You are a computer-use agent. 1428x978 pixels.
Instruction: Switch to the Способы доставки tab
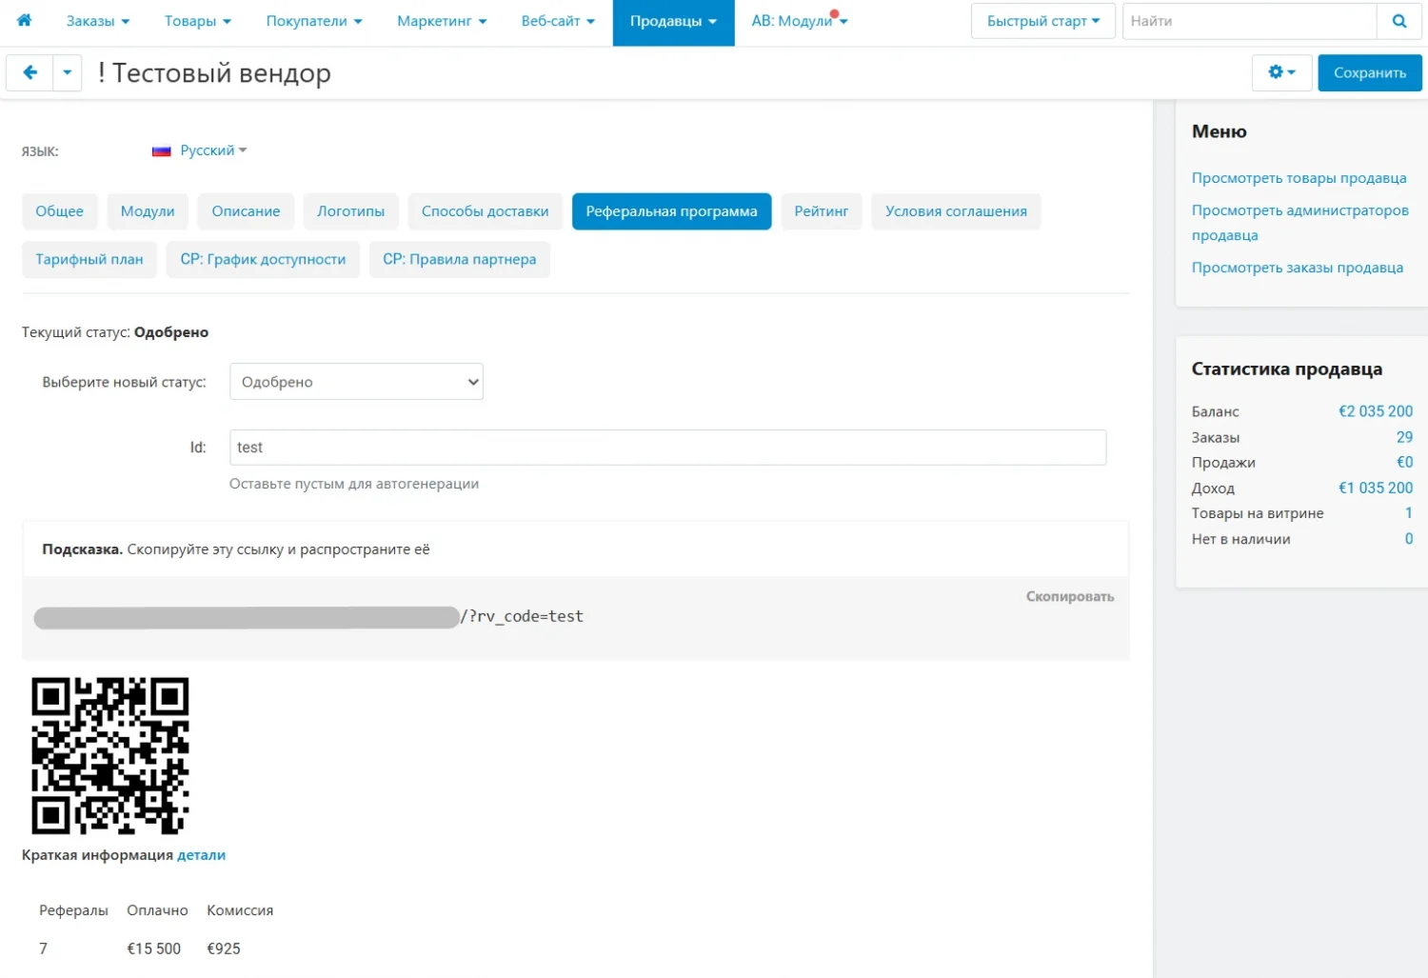(485, 211)
